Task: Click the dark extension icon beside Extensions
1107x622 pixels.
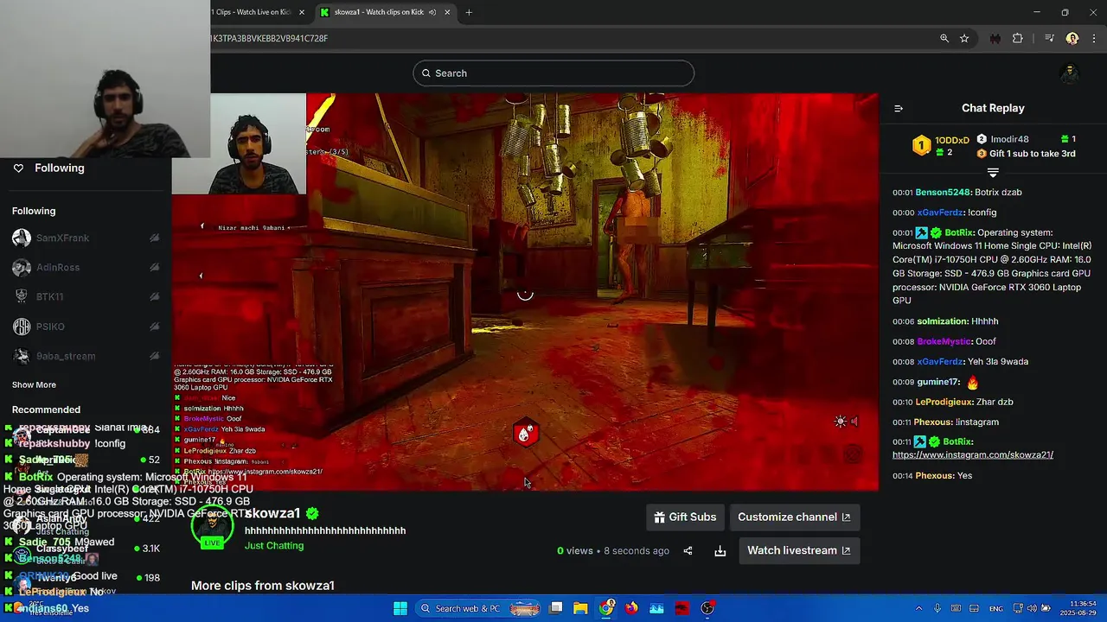Action: point(995,38)
